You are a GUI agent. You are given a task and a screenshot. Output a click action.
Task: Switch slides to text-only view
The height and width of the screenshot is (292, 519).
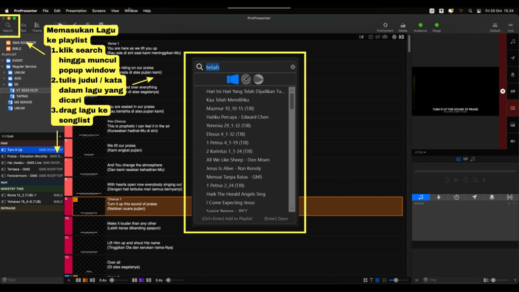(372, 280)
